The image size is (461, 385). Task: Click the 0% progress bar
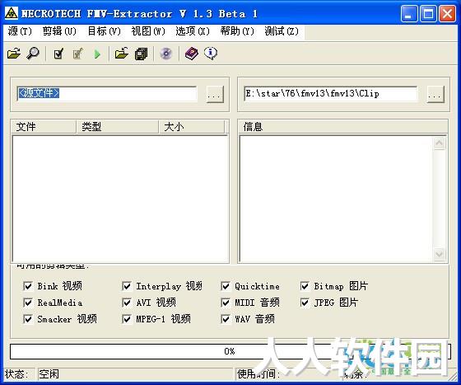pos(230,351)
